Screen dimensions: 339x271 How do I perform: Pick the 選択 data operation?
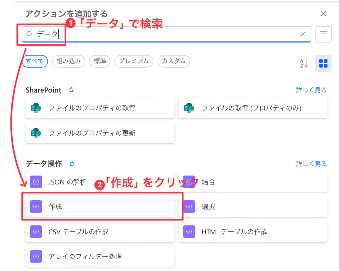[x=253, y=207]
